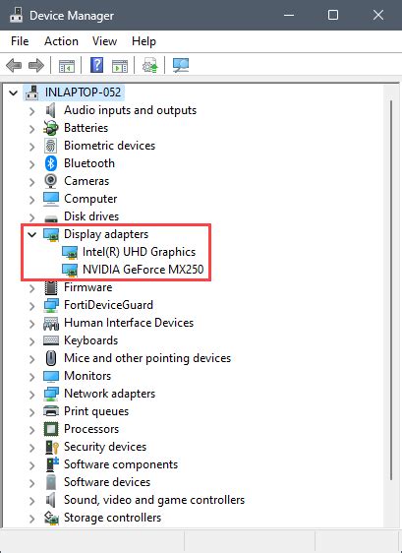The height and width of the screenshot is (553, 402).
Task: Click the Show/Hide console tree icon
Action: pyautogui.click(x=67, y=66)
